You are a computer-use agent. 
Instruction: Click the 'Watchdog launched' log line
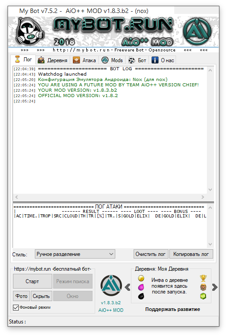click(x=62, y=74)
